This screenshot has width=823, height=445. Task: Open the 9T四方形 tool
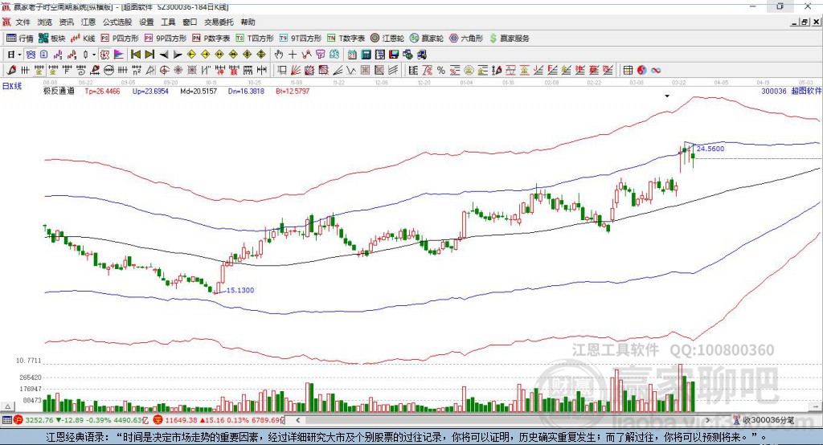301,39
